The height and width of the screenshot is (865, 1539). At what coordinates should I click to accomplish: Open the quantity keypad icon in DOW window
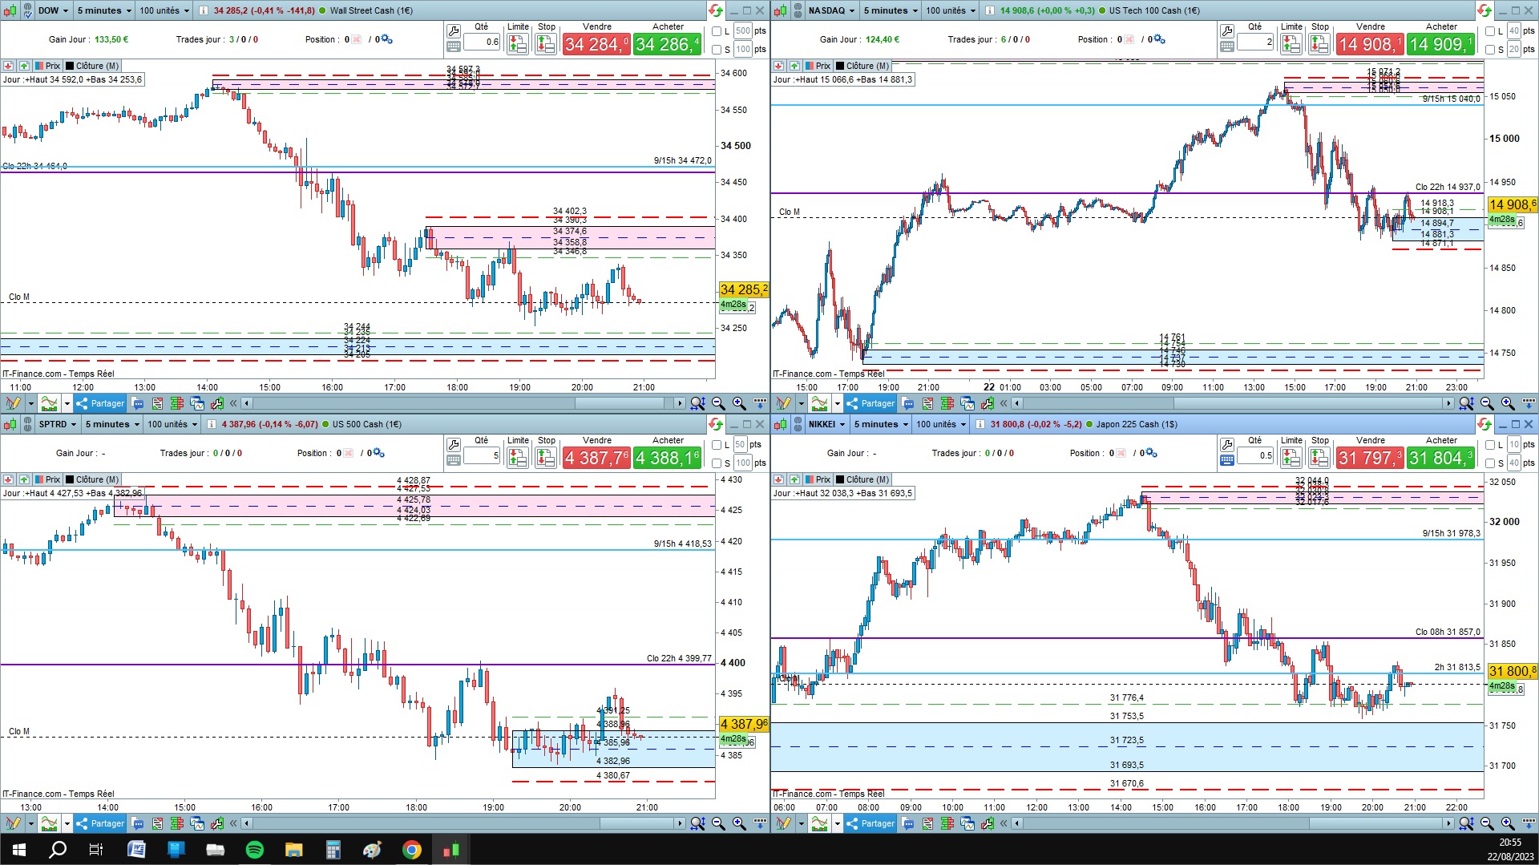(x=454, y=46)
